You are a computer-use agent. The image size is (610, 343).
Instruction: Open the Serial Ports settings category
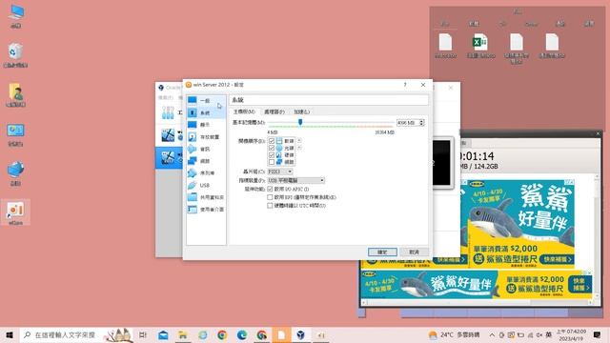(x=206, y=173)
